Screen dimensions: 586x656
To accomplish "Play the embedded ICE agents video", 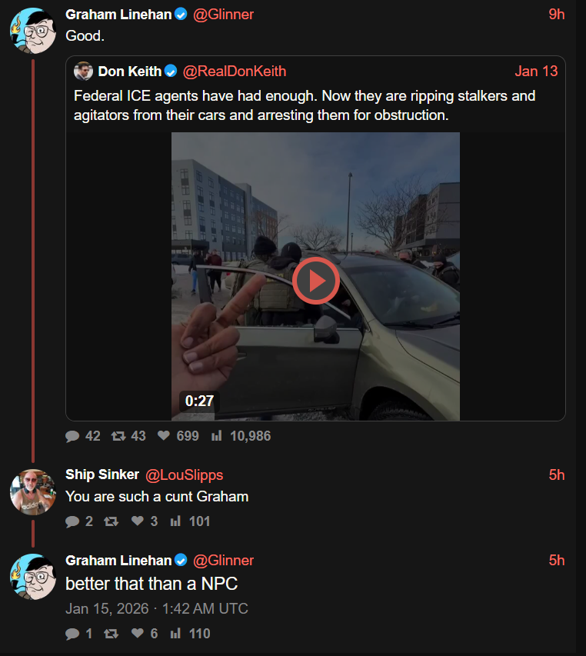I will [x=315, y=281].
